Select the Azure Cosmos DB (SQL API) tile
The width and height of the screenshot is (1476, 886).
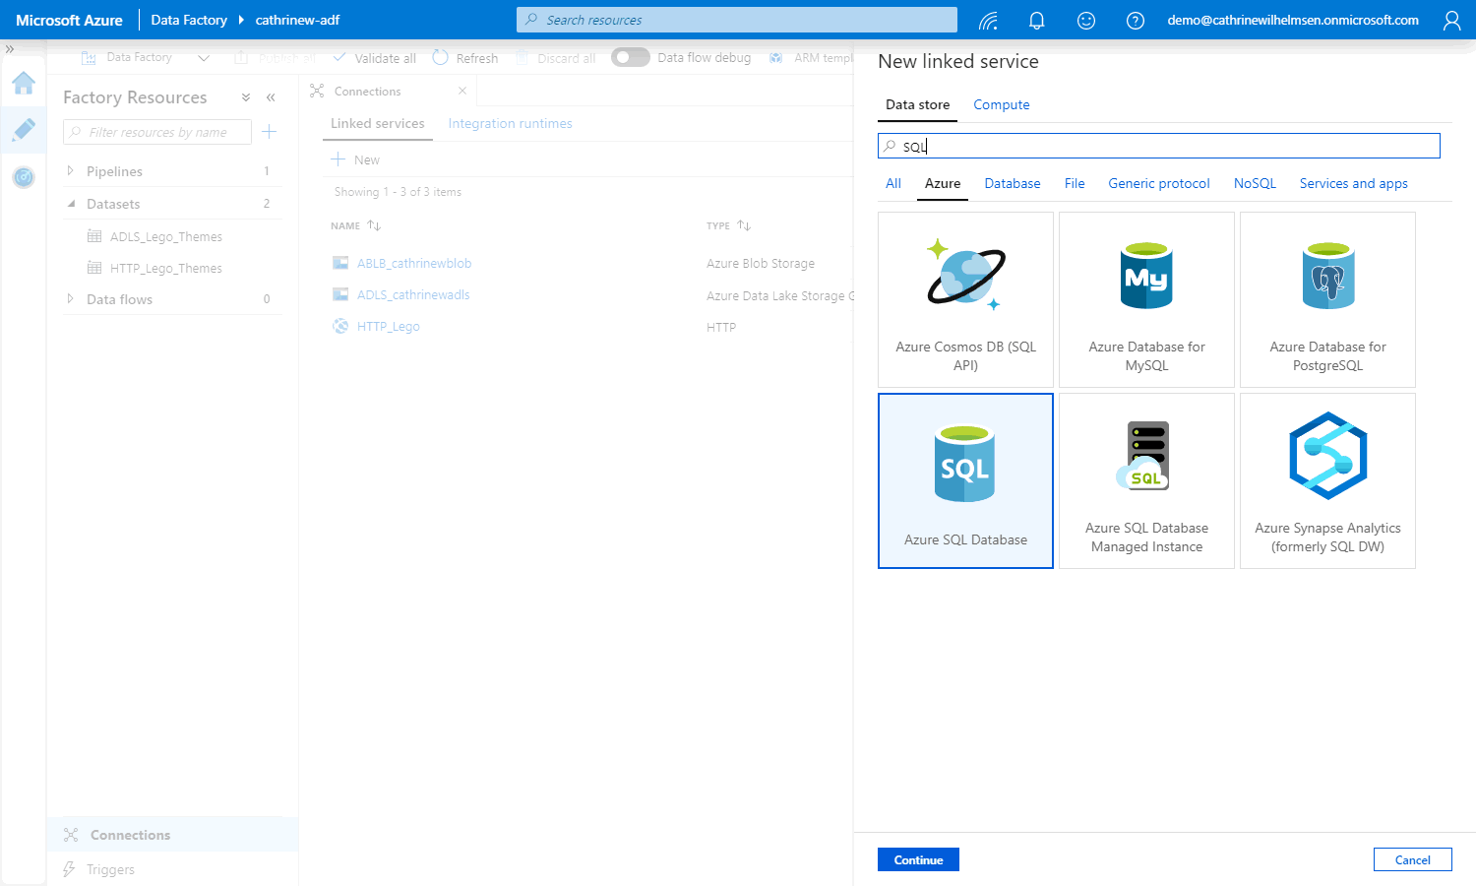pyautogui.click(x=965, y=300)
